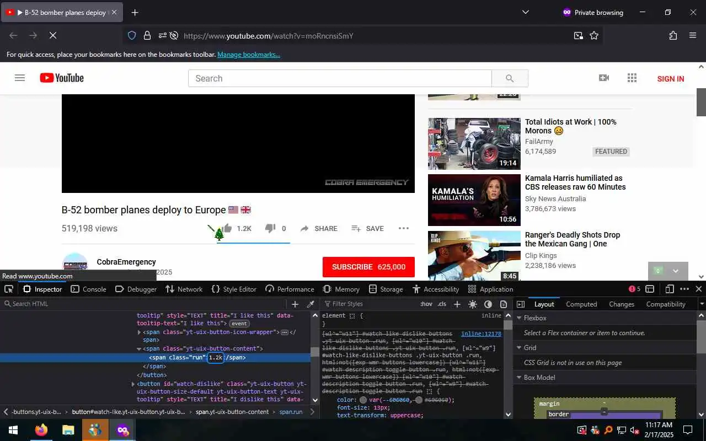
Task: Click the create video camera icon
Action: (604, 78)
